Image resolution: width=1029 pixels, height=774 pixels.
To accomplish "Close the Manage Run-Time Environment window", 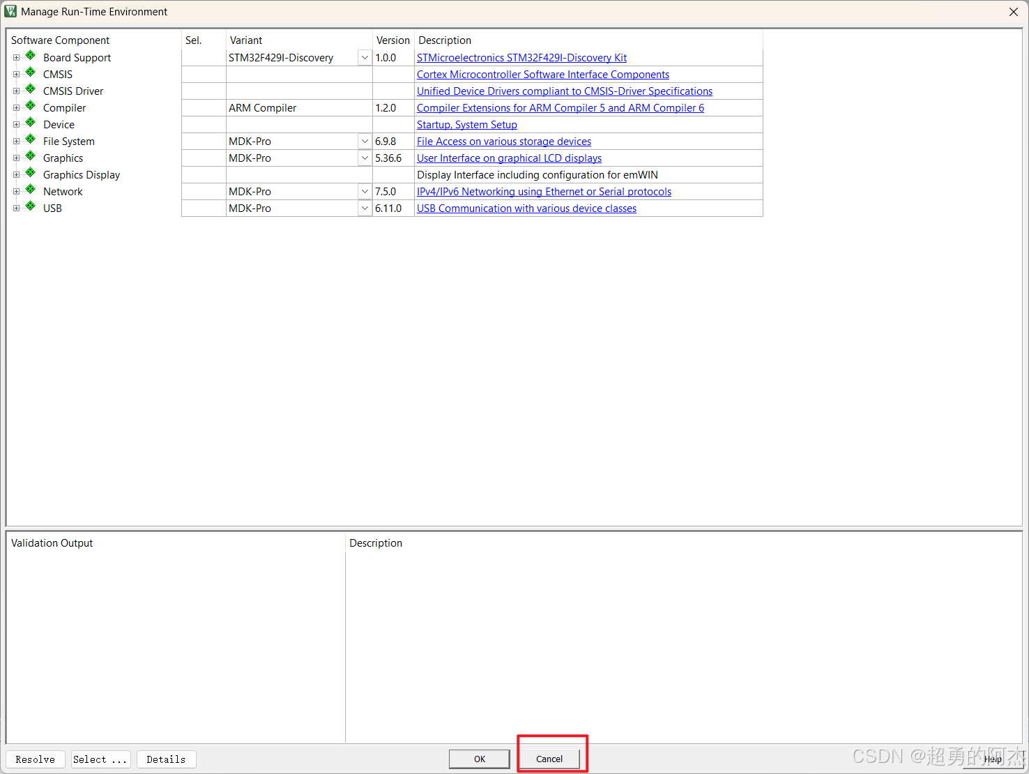I will click(x=1013, y=12).
